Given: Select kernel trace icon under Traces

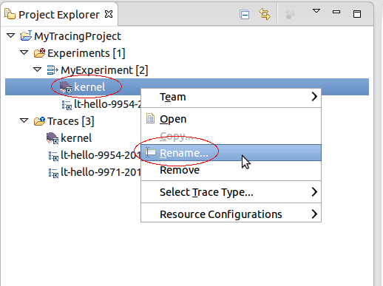Looking at the screenshot, I should coord(52,138).
